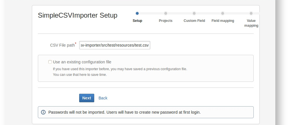This screenshot has width=289, height=125.
Task: Select the Value mapping step label
Action: 251,23
